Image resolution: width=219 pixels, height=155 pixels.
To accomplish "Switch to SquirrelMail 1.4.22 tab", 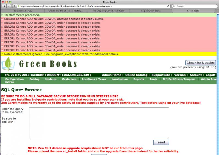I will coord(23,11).
